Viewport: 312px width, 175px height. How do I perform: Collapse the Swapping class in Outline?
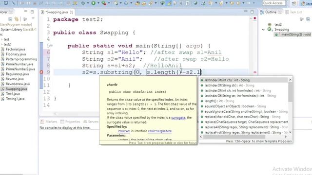point(263,29)
